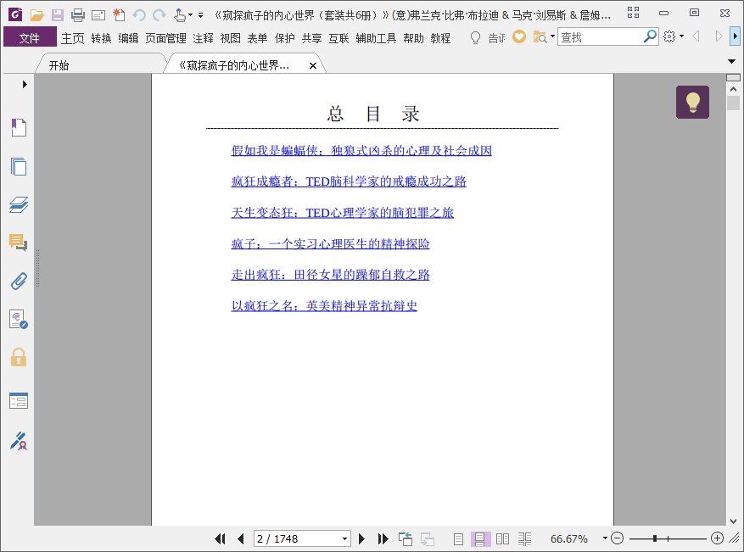The width and height of the screenshot is (744, 552).
Task: Toggle continuous page view mode
Action: (x=480, y=538)
